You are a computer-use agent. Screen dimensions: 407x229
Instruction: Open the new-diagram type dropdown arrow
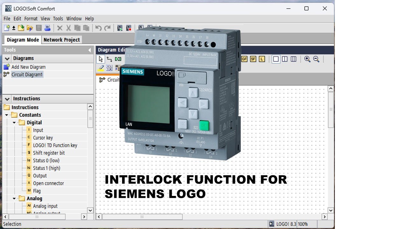click(x=14, y=28)
